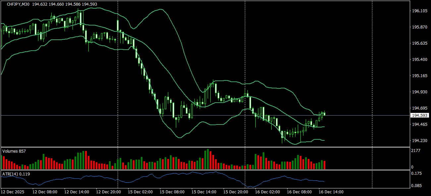The image size is (431, 196).
Task: Click the 12 Dec 08:00 time label
Action: click(x=45, y=192)
